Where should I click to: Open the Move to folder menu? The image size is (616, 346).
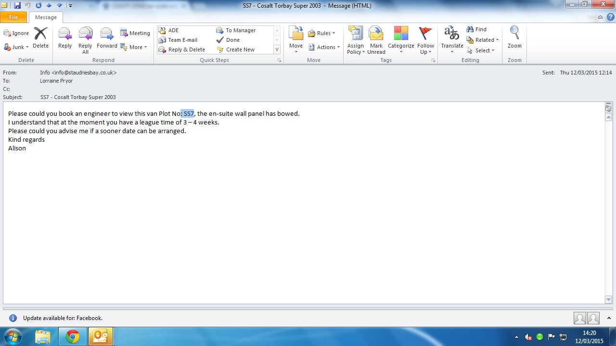(x=296, y=40)
